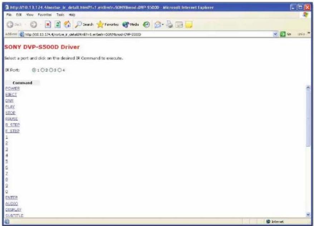Open the History toolbar icon
Image resolution: width=314 pixels, height=226 pixels.
[x=146, y=25]
